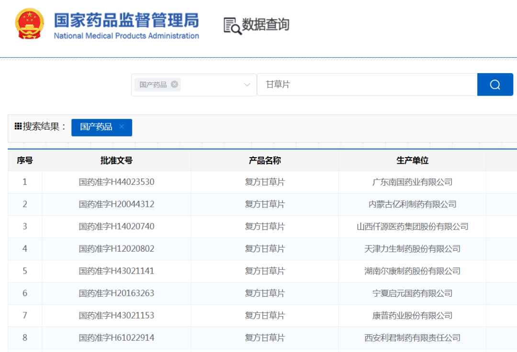This screenshot has width=517, height=352.
Task: Remove the 国产药品 tag in dropdown
Action: [x=174, y=85]
